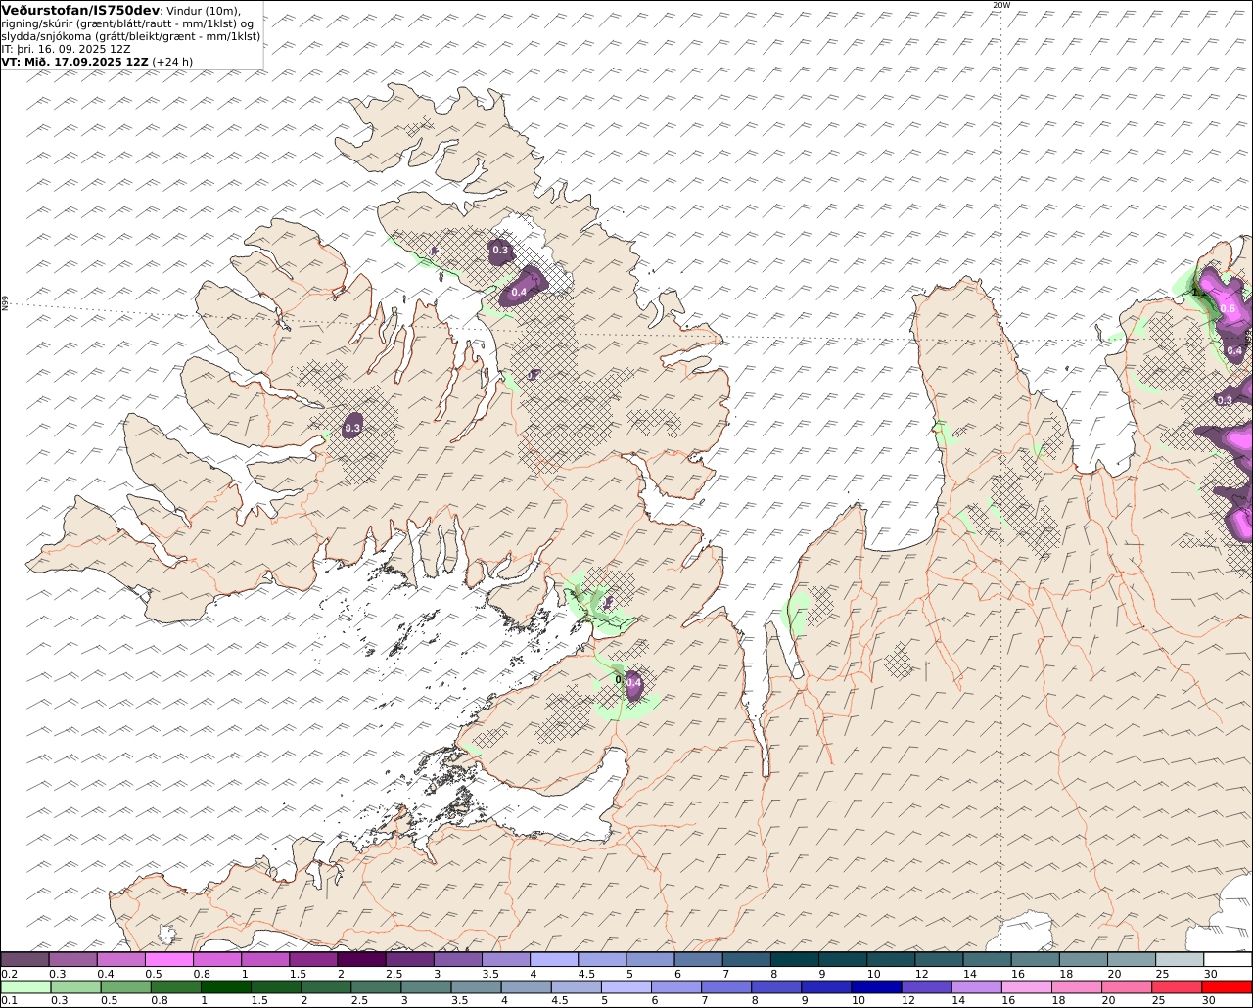Click the grey-green 3 swatch in lower legend row

pos(425,986)
